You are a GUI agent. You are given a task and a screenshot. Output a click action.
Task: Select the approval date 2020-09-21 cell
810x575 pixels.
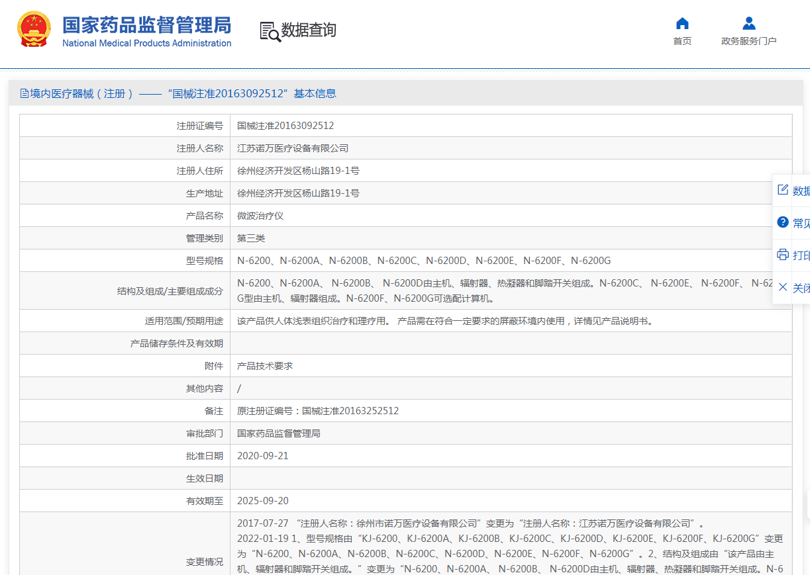pos(511,456)
